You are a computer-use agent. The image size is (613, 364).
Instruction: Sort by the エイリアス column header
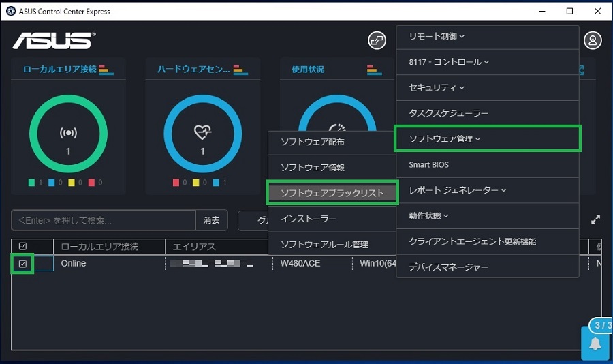(x=217, y=247)
